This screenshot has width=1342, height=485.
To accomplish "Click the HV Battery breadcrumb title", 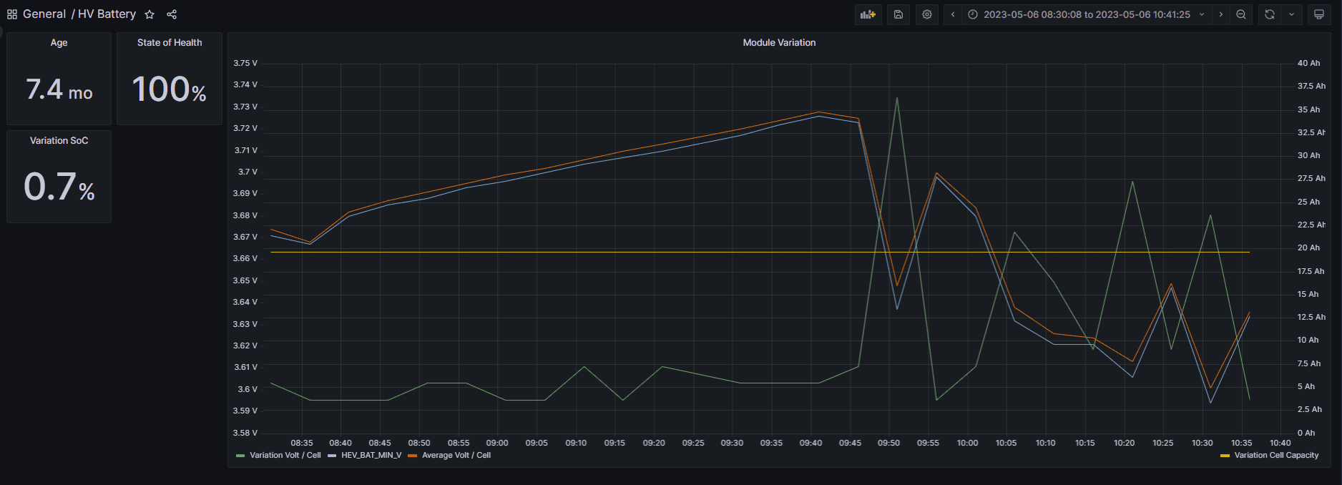I will click(107, 14).
